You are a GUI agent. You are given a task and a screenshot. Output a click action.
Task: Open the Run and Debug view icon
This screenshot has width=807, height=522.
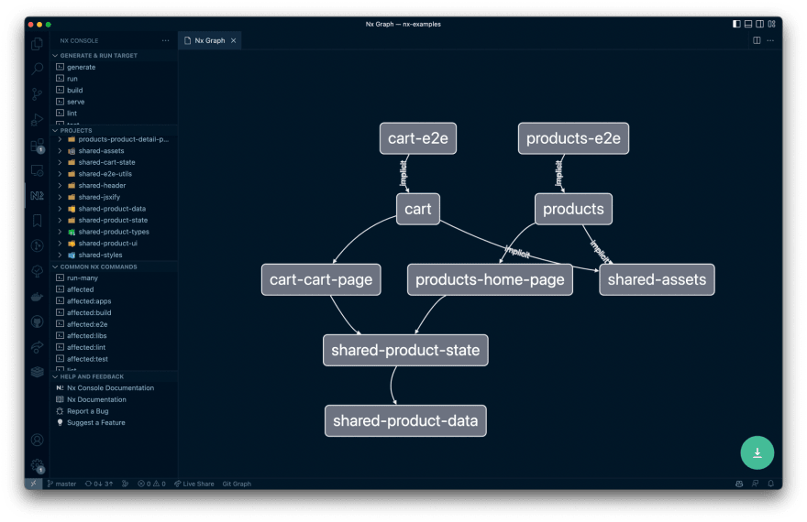click(x=37, y=119)
